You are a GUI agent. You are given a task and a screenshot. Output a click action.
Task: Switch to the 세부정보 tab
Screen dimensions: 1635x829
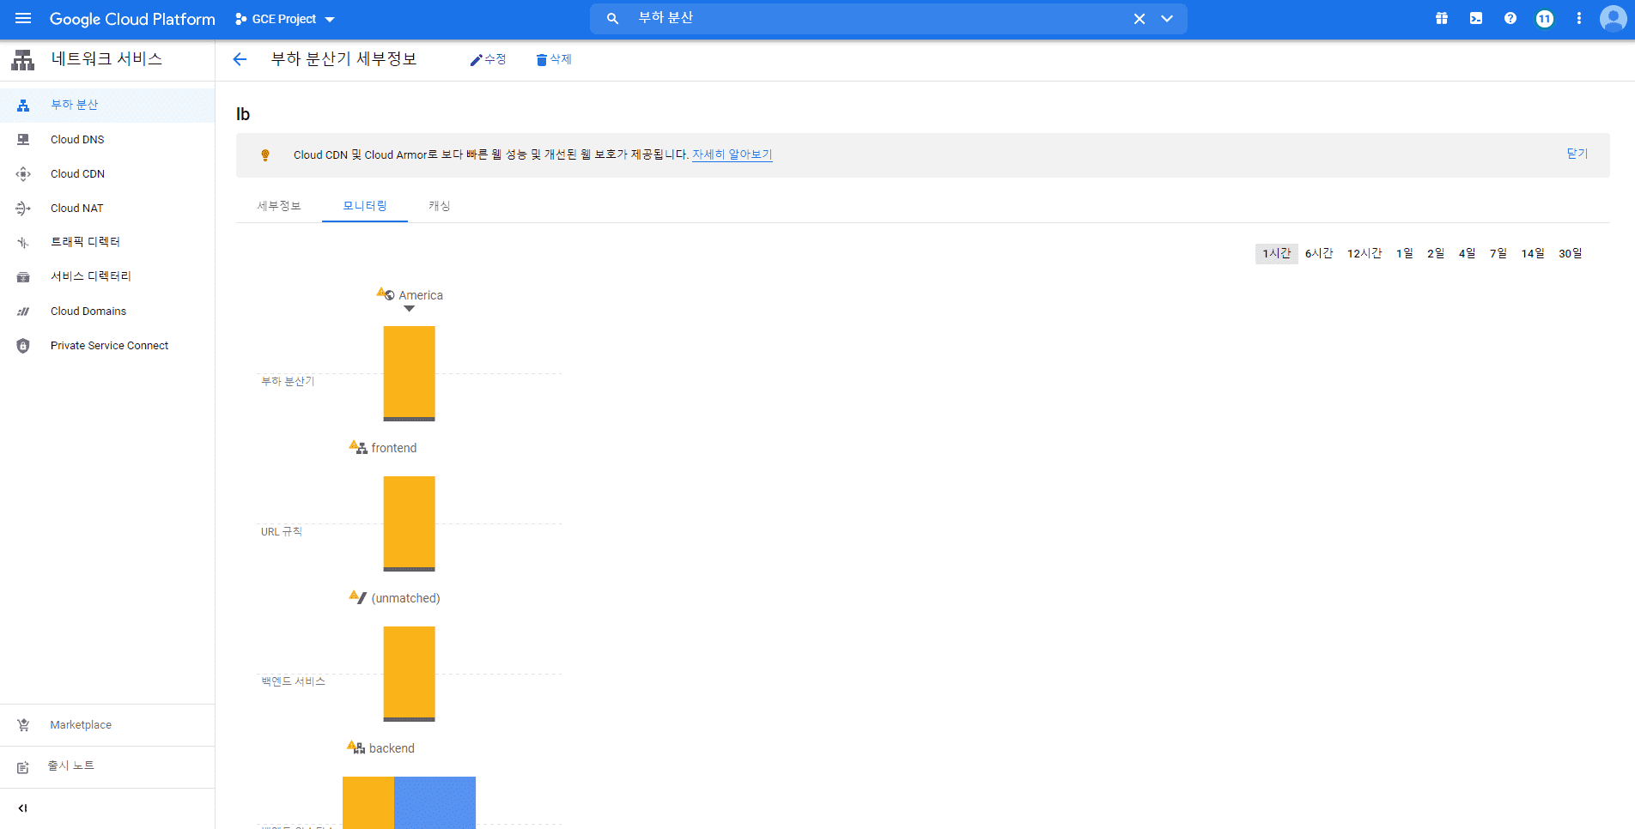(x=279, y=206)
